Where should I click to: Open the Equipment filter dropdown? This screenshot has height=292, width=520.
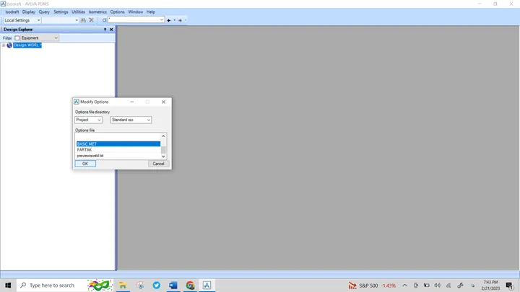click(40, 37)
